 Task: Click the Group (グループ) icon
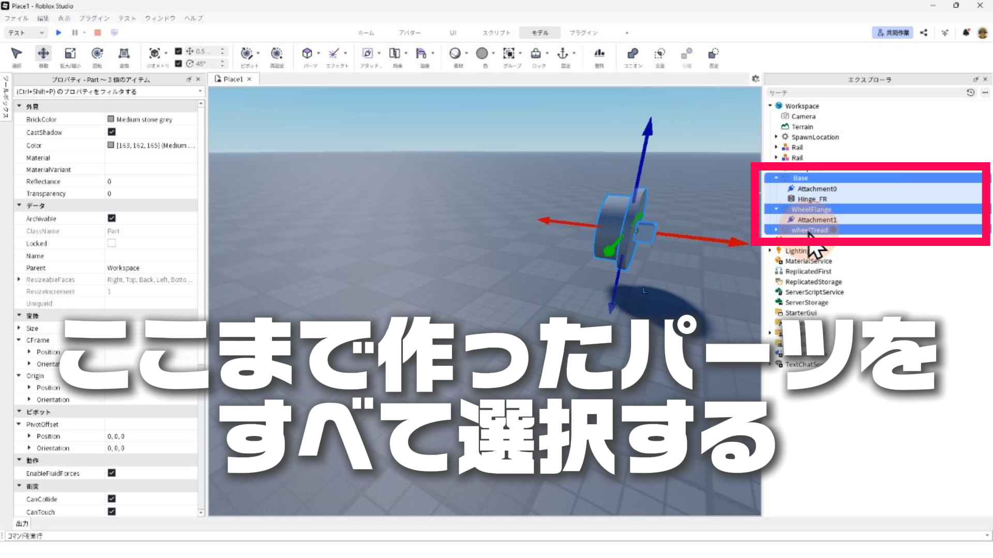tap(509, 54)
